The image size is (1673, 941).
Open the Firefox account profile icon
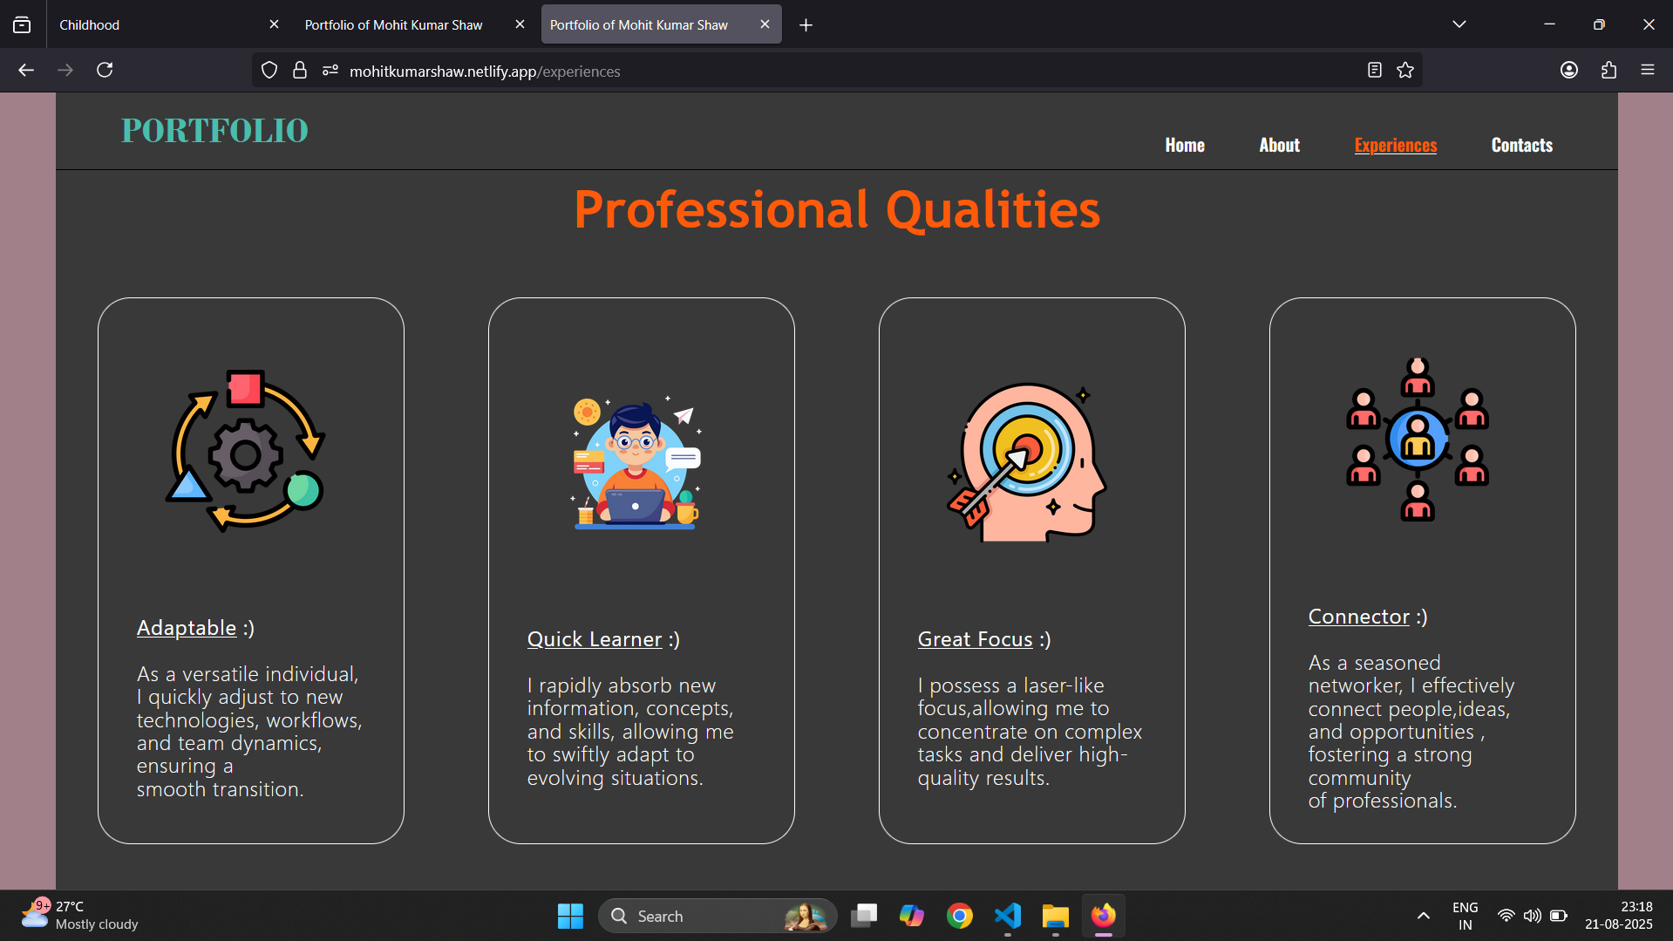click(1569, 70)
